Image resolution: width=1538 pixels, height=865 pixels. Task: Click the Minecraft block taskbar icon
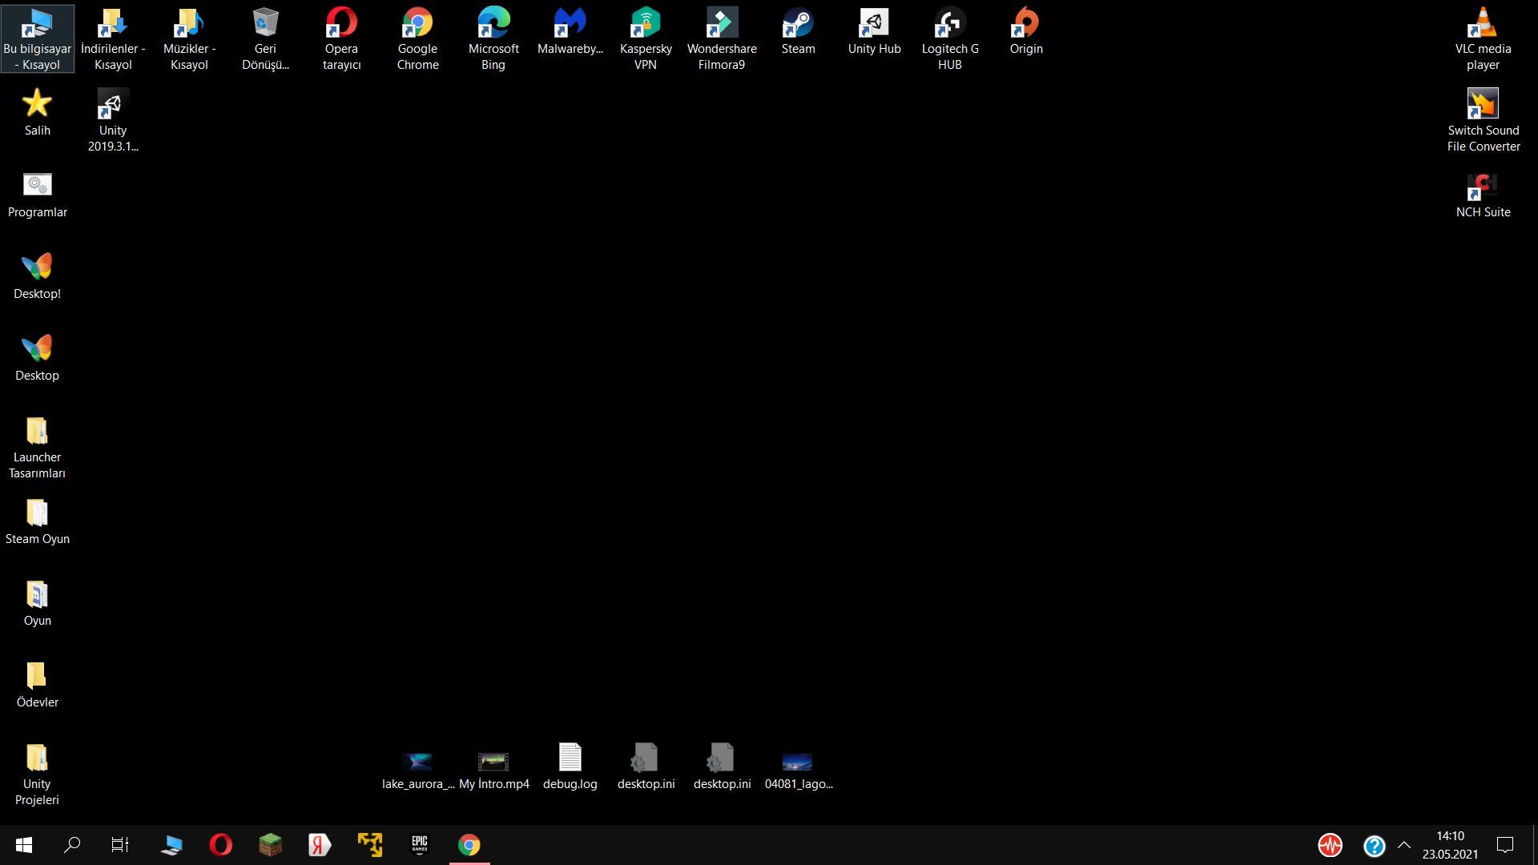point(271,845)
